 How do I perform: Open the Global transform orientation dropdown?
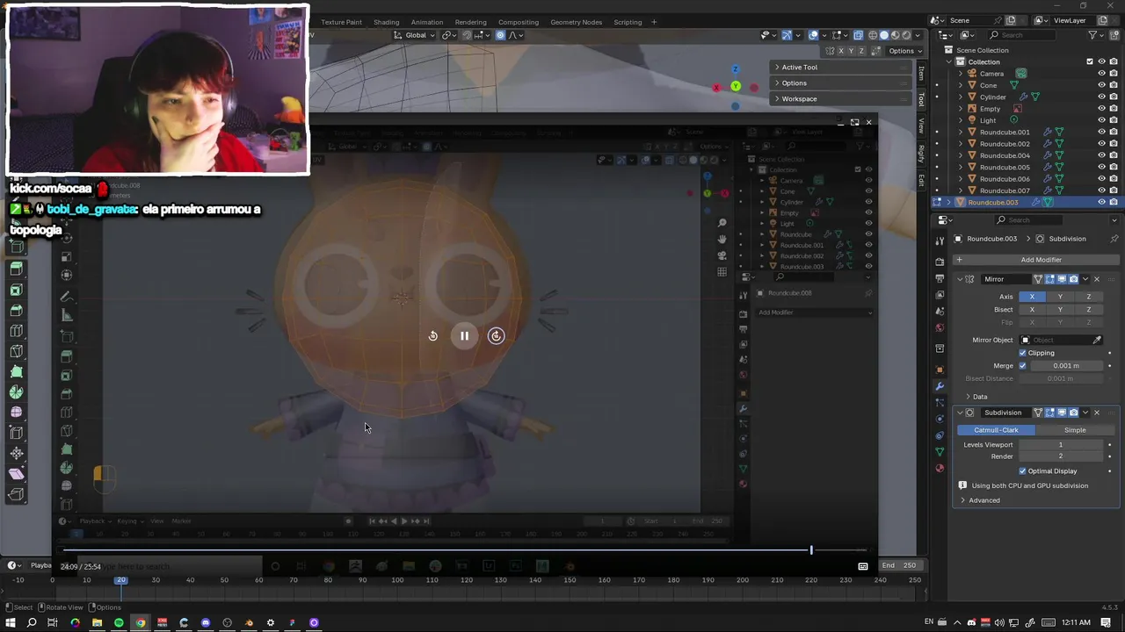click(x=415, y=35)
